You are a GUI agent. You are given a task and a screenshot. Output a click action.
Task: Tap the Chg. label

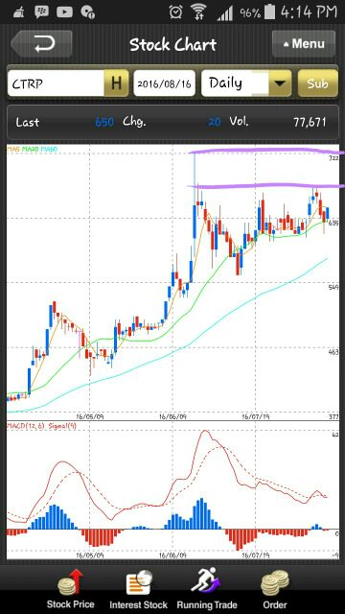click(134, 122)
